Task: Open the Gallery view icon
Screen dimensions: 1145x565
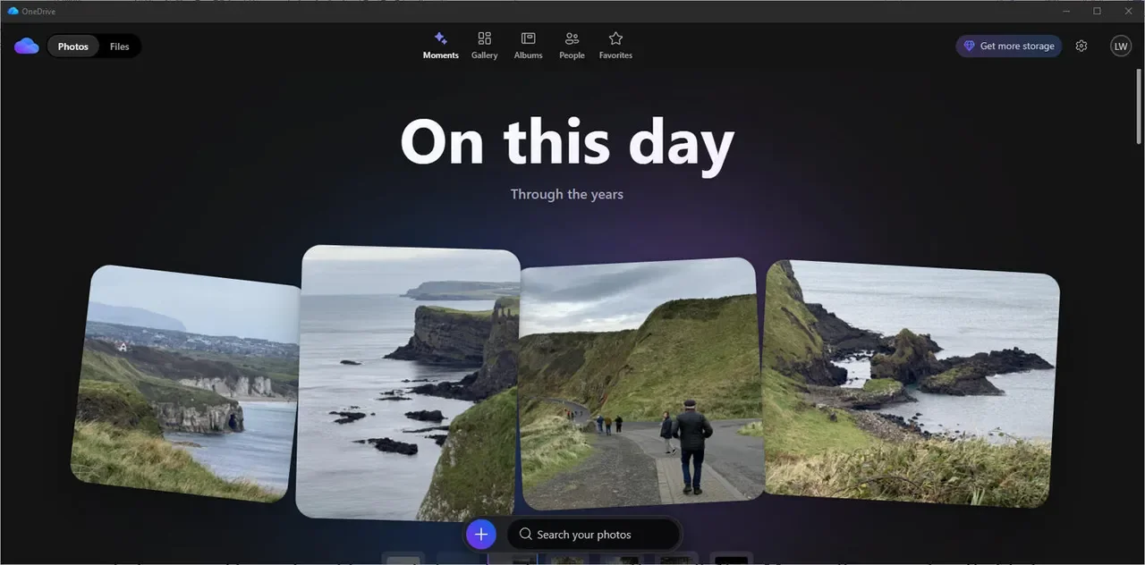Action: 484,39
